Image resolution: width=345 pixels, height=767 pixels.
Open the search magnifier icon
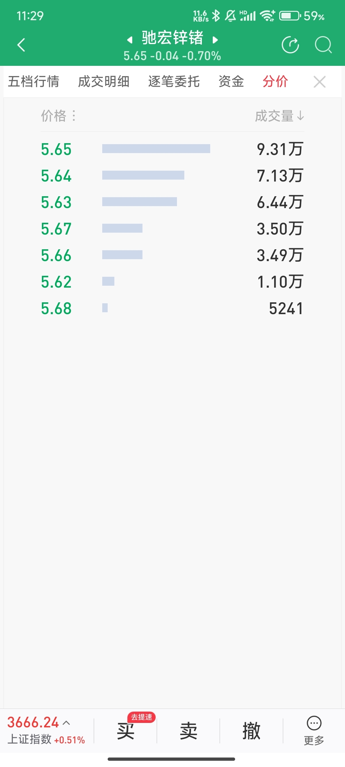click(x=323, y=45)
